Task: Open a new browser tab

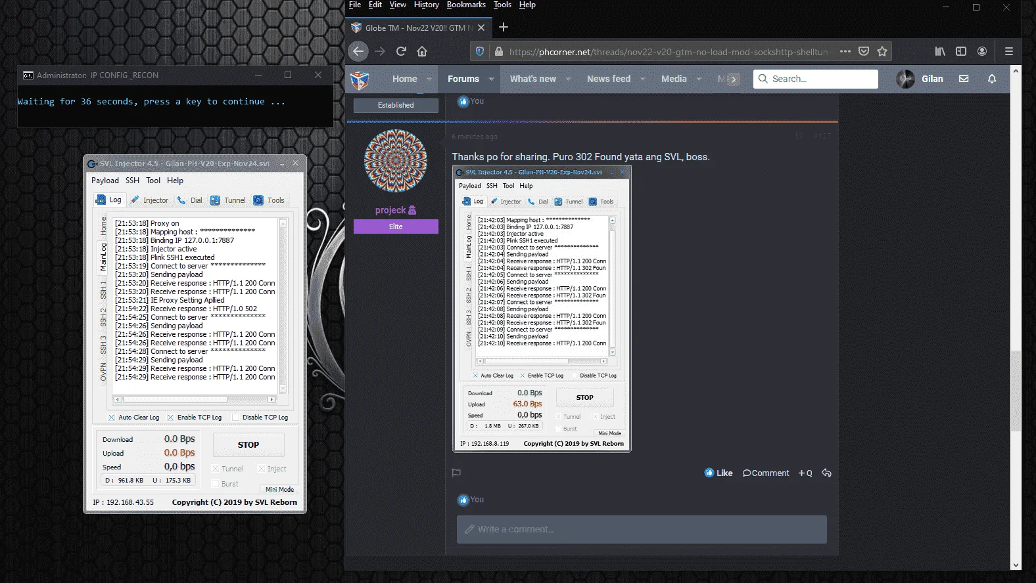Action: [504, 27]
